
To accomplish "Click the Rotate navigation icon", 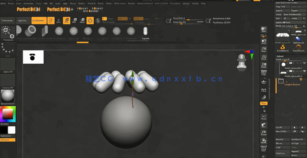I will pyautogui.click(x=264, y=141).
